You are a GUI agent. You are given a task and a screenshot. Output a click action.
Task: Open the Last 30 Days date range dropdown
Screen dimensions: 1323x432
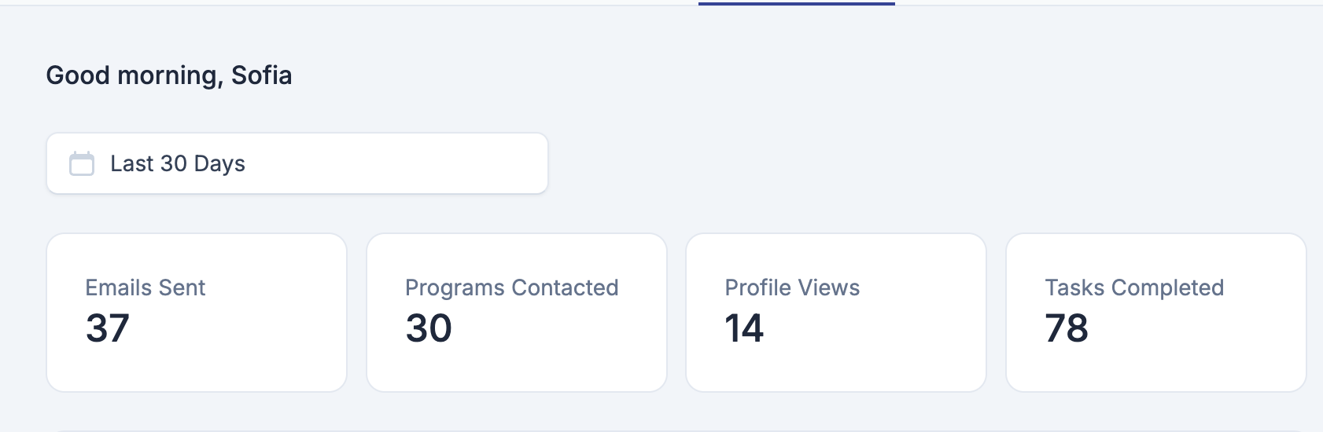point(297,163)
